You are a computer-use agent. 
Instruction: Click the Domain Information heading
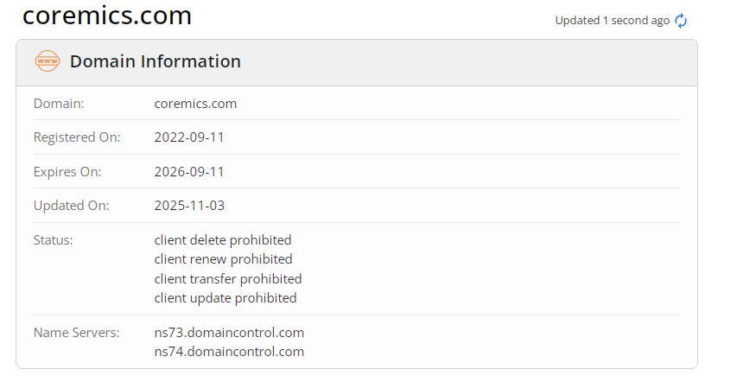coord(156,61)
